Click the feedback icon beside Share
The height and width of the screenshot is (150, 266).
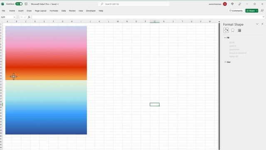tap(262, 10)
